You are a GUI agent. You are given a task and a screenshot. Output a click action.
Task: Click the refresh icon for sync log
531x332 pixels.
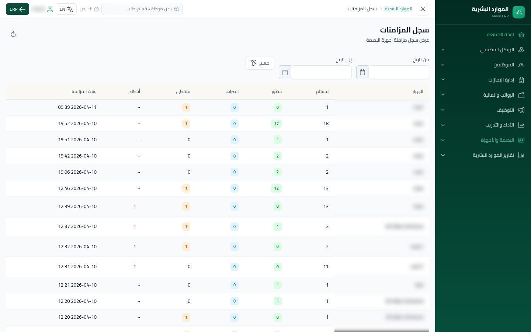tap(13, 34)
